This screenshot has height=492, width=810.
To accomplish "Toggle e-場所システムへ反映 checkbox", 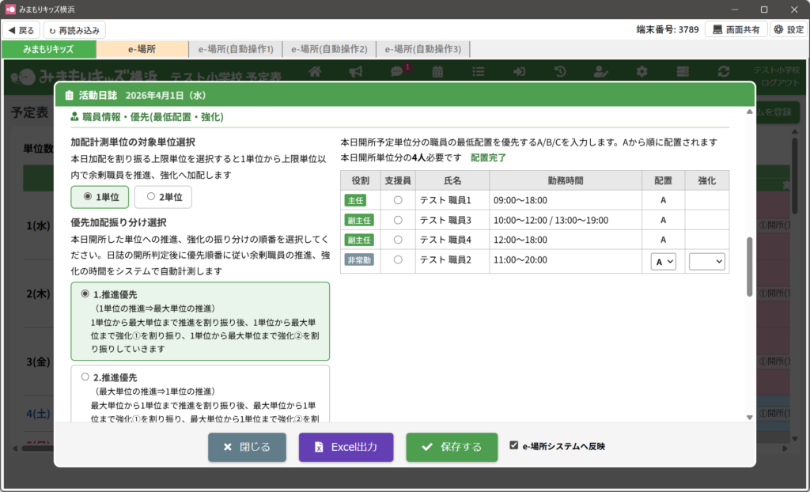I will click(514, 446).
